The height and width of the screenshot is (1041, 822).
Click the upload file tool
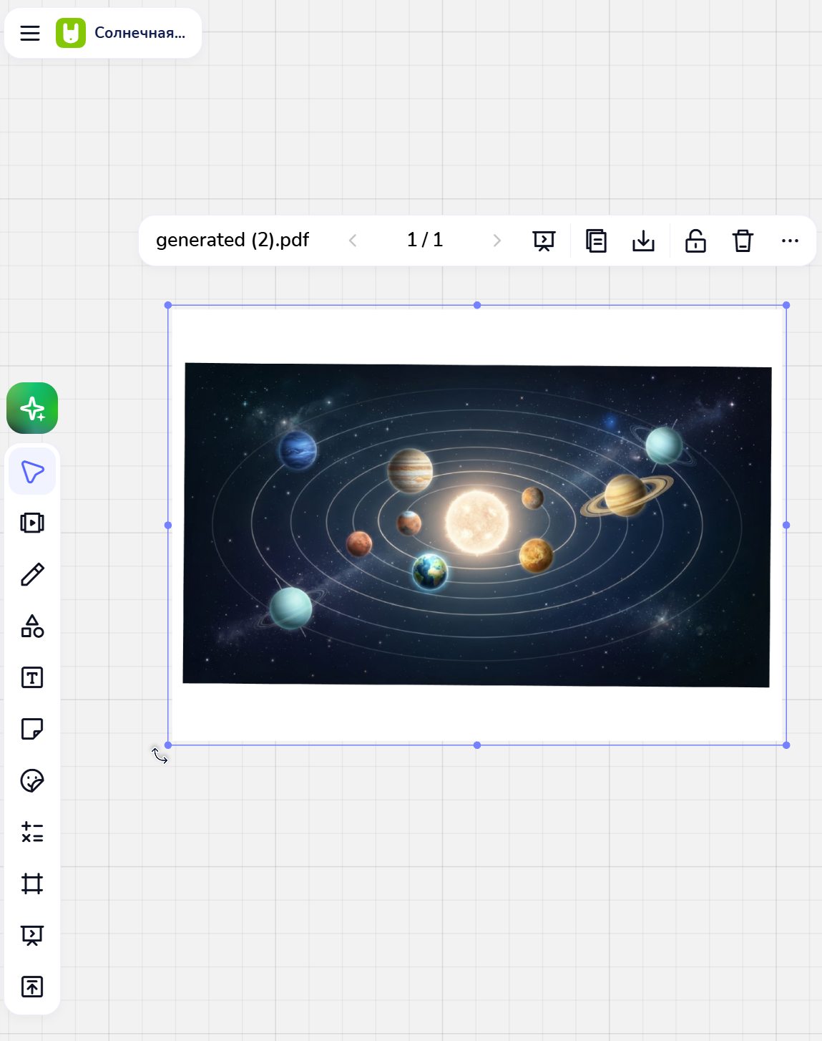32,987
